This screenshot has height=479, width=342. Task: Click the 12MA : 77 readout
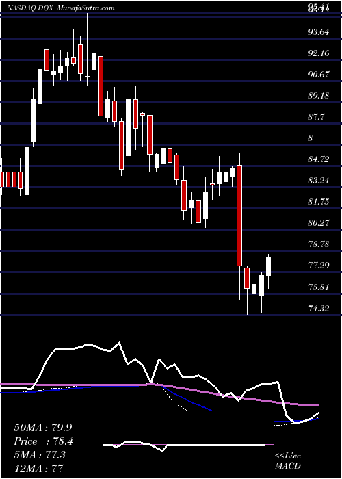point(38,469)
